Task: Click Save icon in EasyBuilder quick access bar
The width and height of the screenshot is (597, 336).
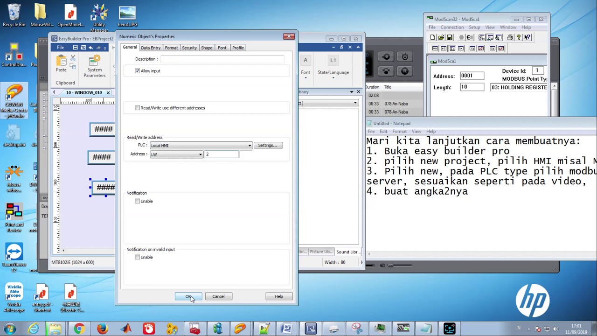Action: [x=75, y=48]
